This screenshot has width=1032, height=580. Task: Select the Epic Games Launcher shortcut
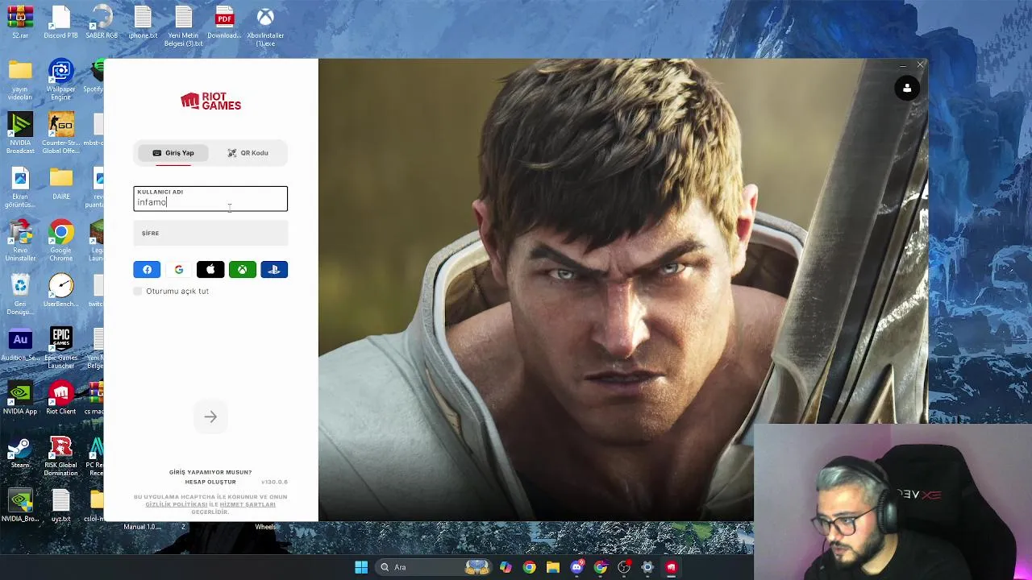pos(61,349)
